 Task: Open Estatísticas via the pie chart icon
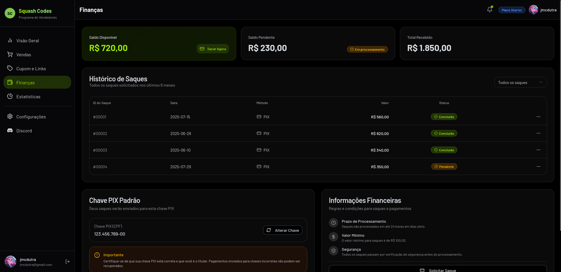click(10, 96)
